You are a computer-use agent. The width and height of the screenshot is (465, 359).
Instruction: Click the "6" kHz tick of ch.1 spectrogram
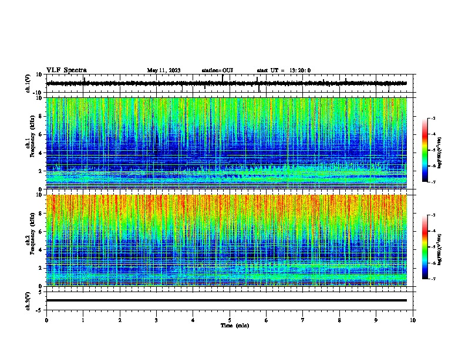coord(41,134)
